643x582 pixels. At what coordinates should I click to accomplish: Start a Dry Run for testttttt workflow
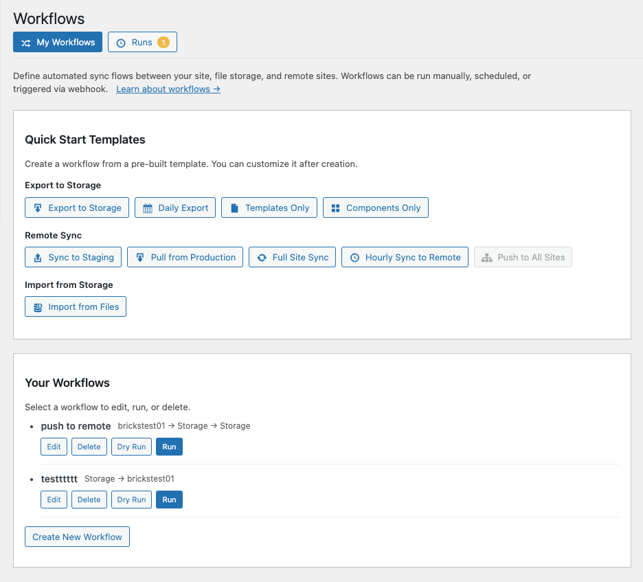pyautogui.click(x=131, y=500)
